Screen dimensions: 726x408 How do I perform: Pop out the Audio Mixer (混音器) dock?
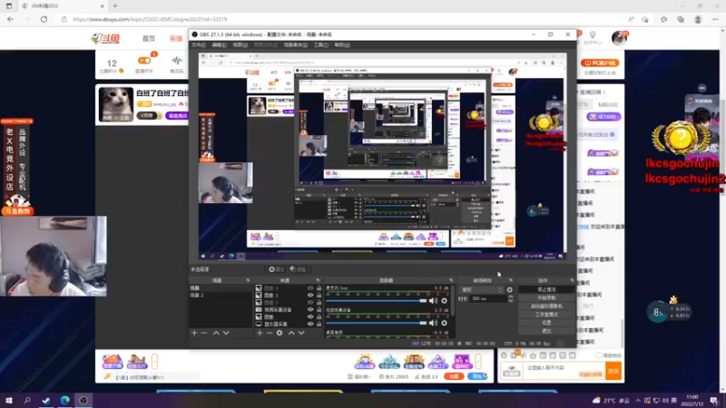pyautogui.click(x=451, y=280)
